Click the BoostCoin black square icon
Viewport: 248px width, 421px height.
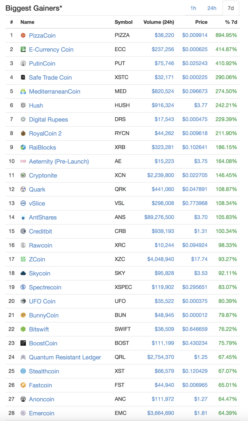tap(23, 343)
